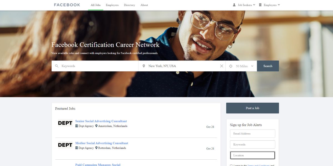Click the Featured Jobs heading
Screen dimensions: 333x166
click(65, 108)
